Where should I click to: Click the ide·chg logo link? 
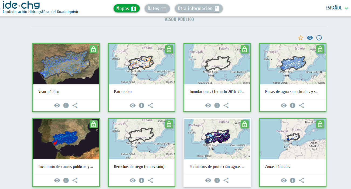tap(22, 5)
